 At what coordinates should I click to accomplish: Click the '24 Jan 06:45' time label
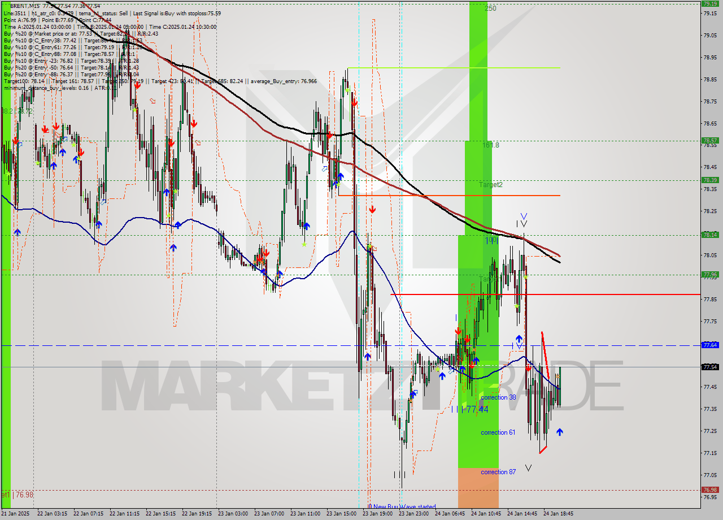pyautogui.click(x=450, y=514)
